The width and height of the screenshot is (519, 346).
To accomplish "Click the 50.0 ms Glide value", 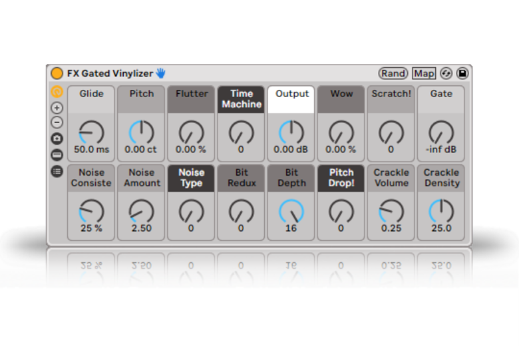I will coord(91,150).
